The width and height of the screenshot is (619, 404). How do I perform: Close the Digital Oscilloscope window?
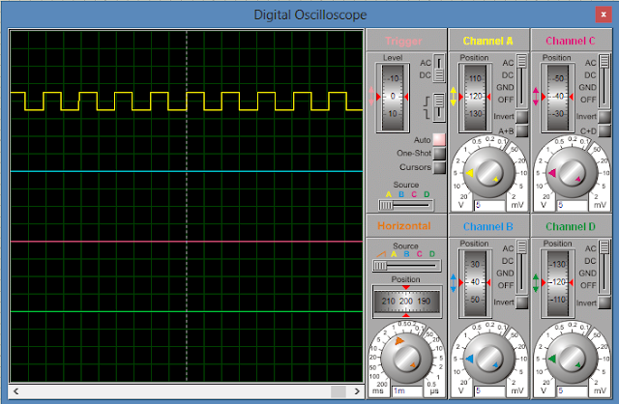coord(604,14)
